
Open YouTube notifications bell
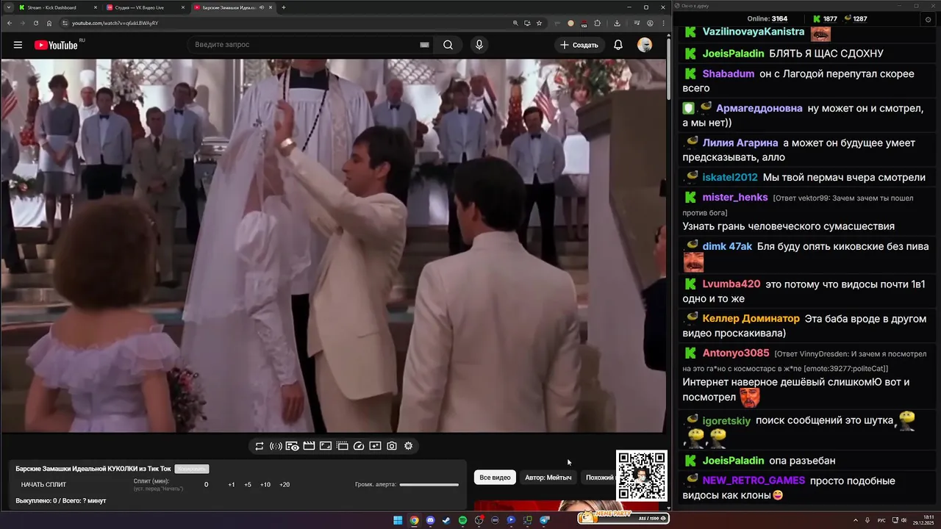pyautogui.click(x=618, y=45)
